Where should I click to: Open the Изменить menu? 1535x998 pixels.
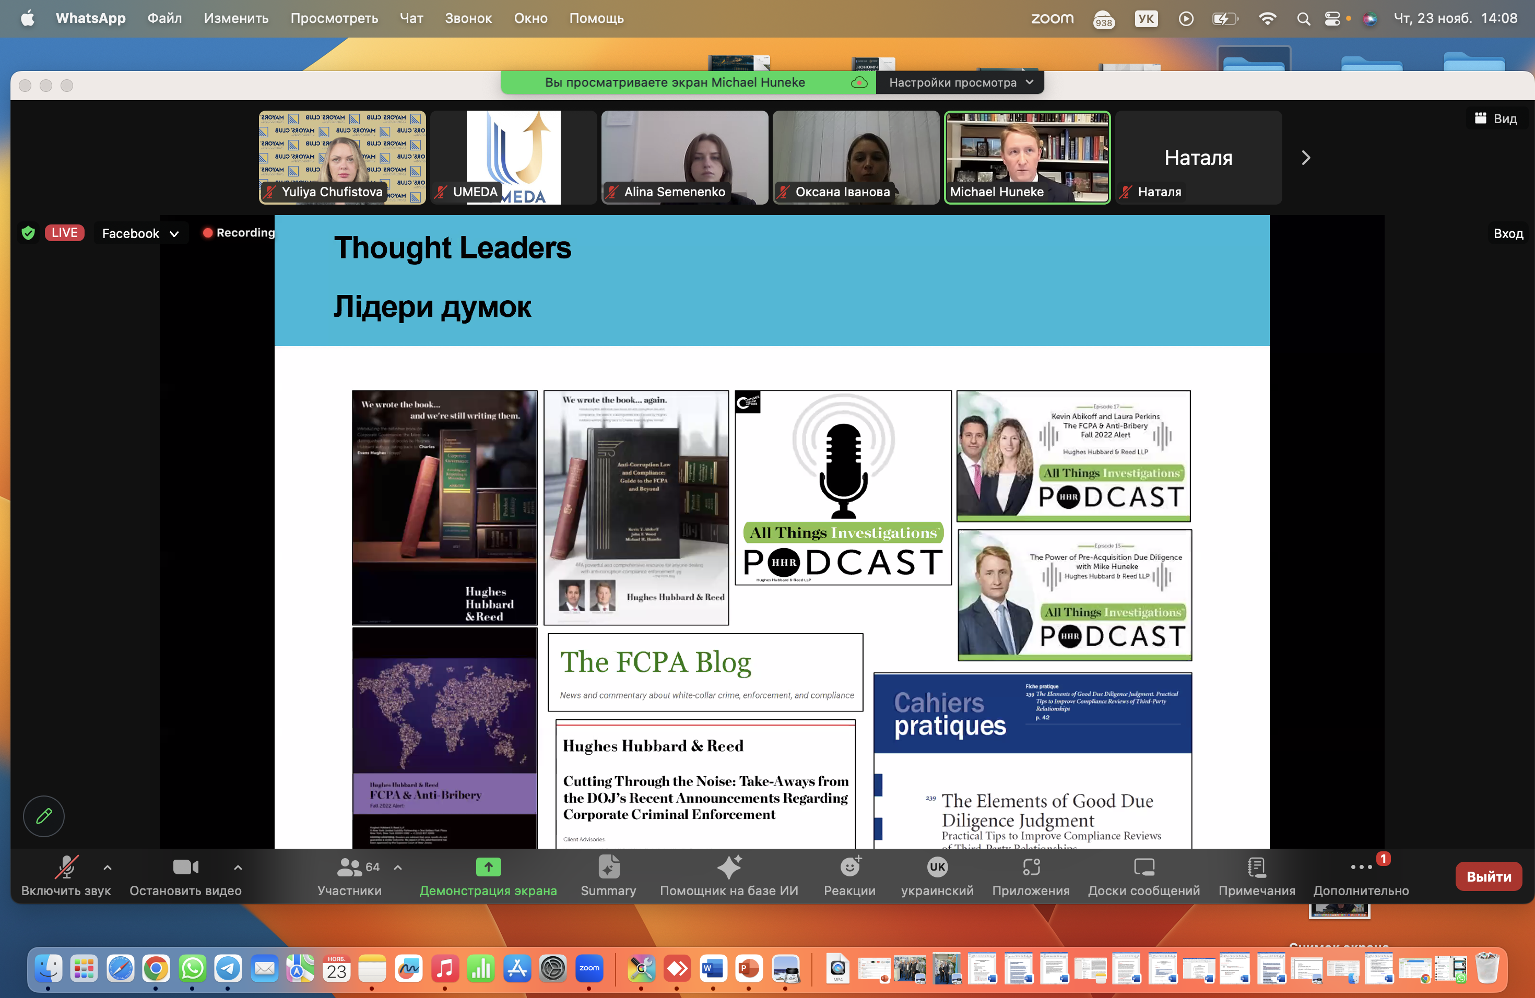click(x=236, y=18)
